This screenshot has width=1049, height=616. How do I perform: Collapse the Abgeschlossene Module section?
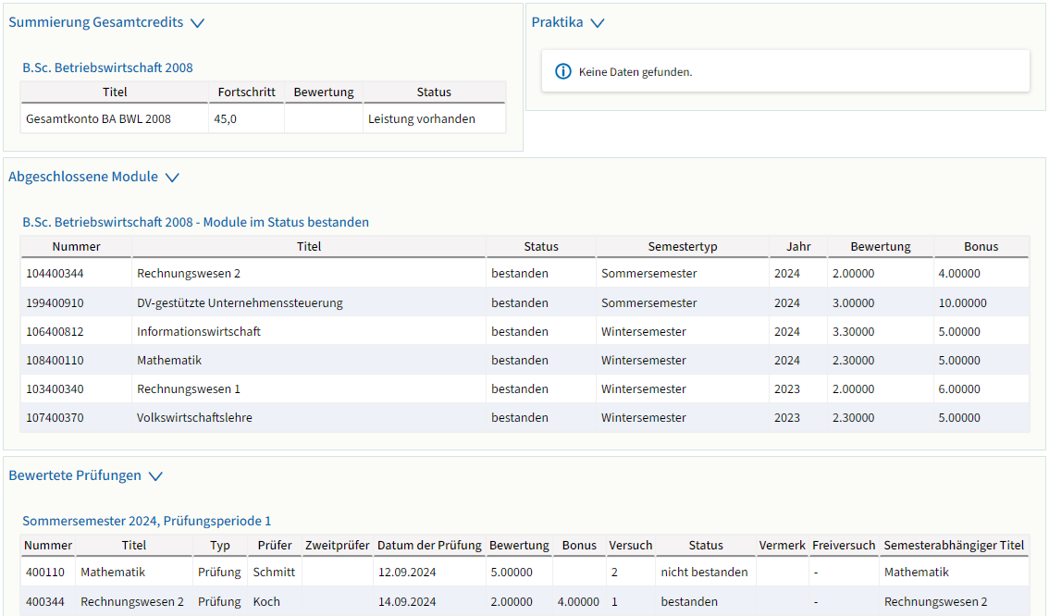[171, 178]
